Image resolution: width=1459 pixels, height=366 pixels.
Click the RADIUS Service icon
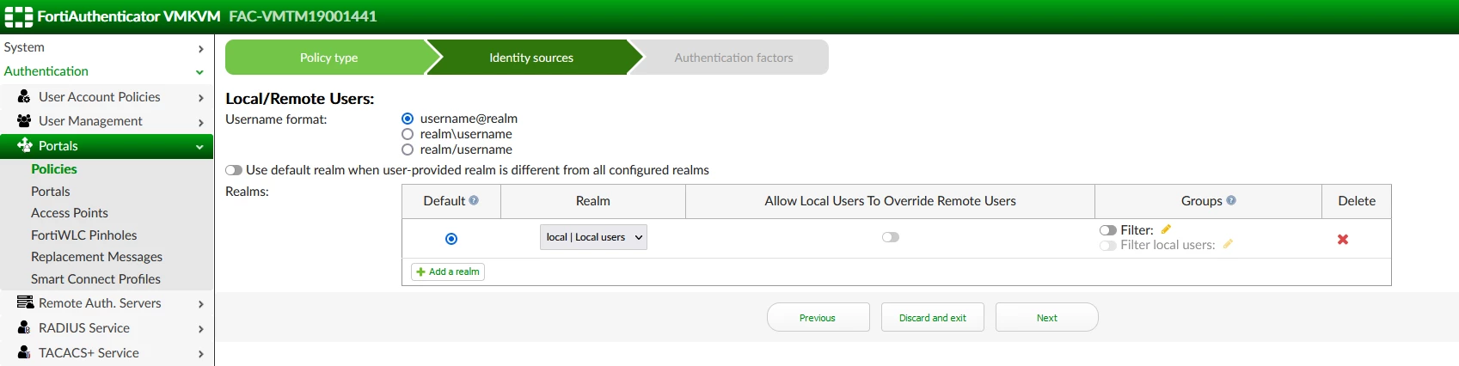coord(24,327)
